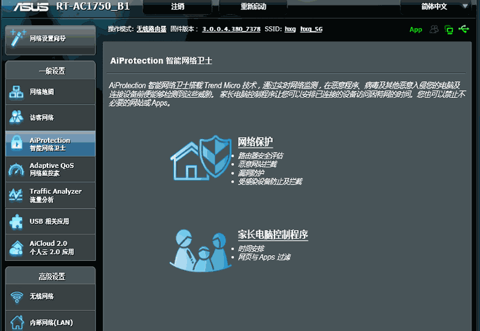Image resolution: width=480 pixels, height=331 pixels.
Task: Click the green App link
Action: pyautogui.click(x=416, y=30)
